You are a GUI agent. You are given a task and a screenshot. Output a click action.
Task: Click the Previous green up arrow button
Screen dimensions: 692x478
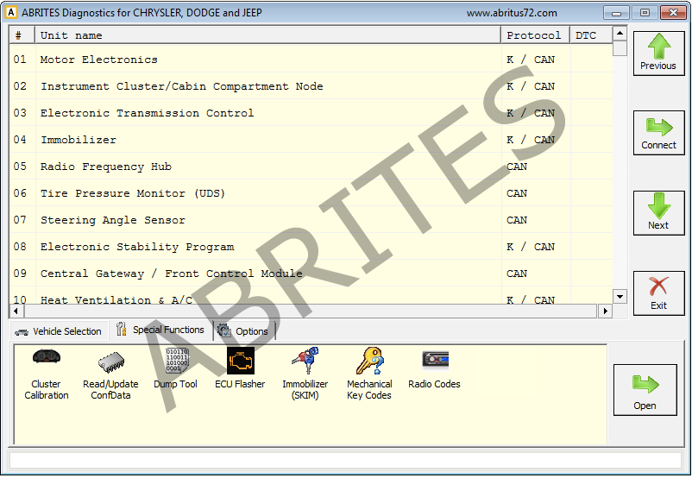click(659, 53)
